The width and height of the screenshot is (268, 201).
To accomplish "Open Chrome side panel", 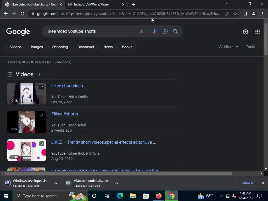I will pos(245,14).
